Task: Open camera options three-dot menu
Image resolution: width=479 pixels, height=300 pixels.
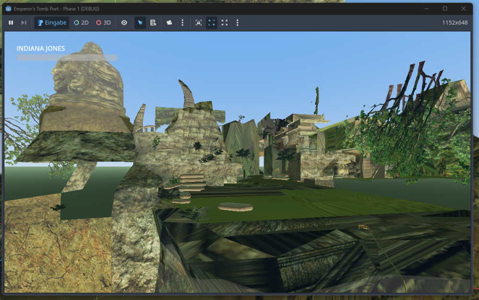Action: pyautogui.click(x=182, y=22)
